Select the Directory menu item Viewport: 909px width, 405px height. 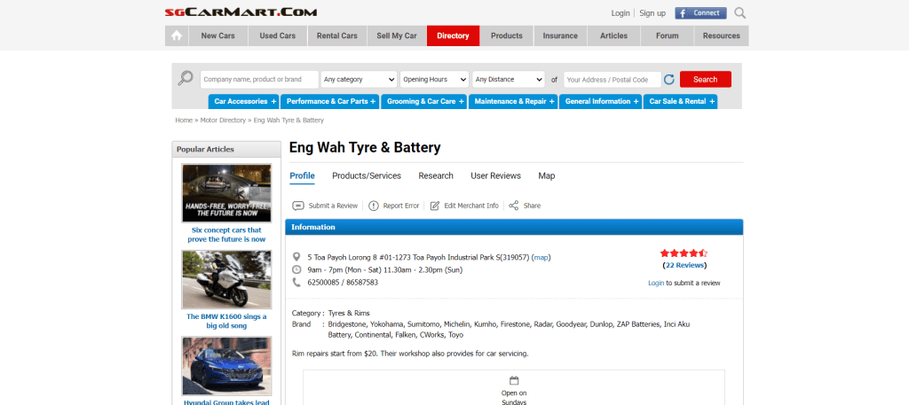tap(454, 35)
